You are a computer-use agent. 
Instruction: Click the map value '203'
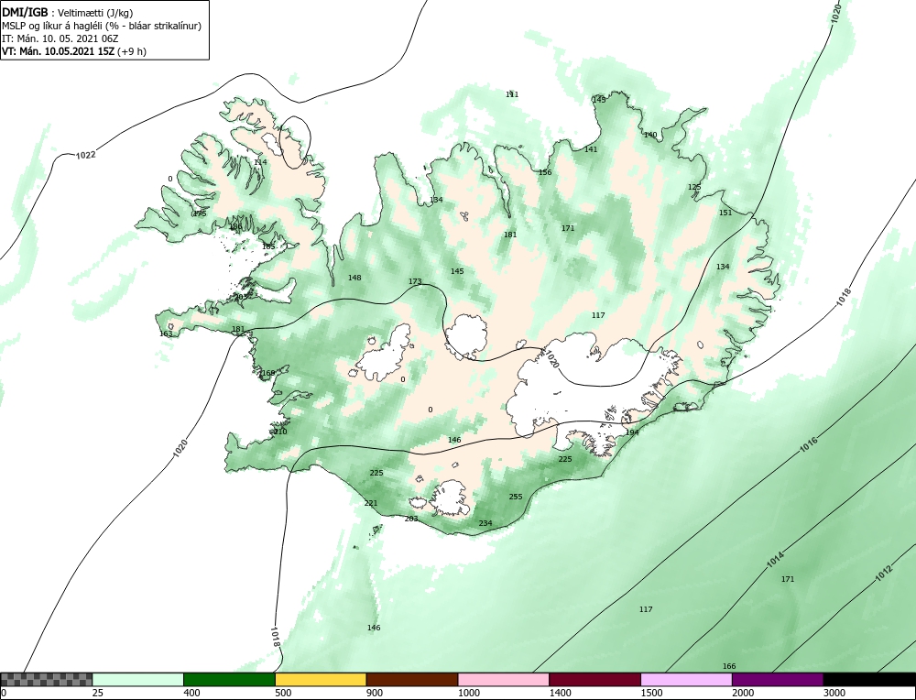[x=411, y=519]
